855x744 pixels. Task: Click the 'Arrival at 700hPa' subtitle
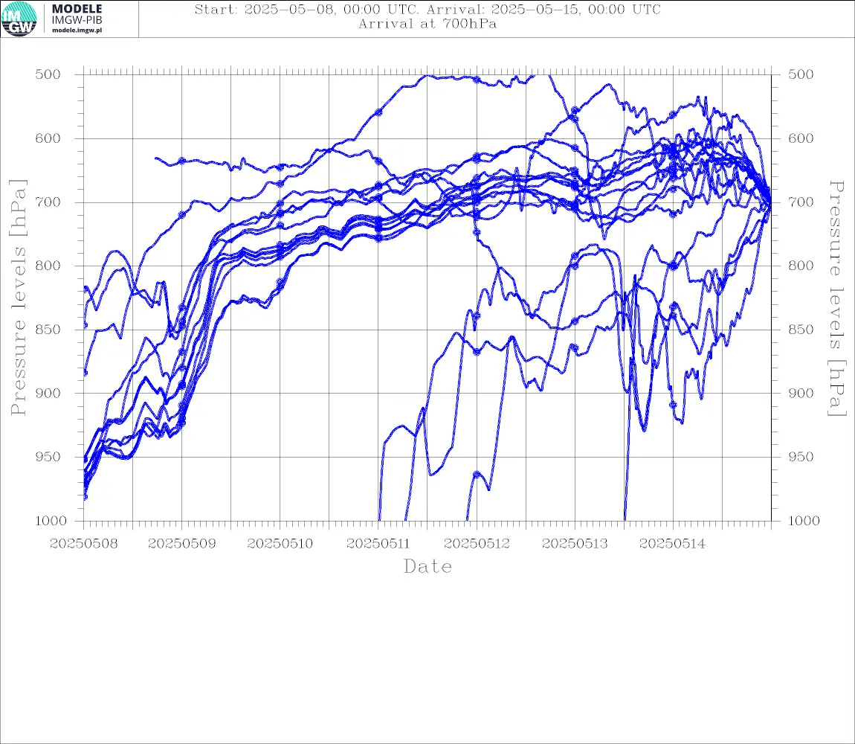click(x=427, y=24)
